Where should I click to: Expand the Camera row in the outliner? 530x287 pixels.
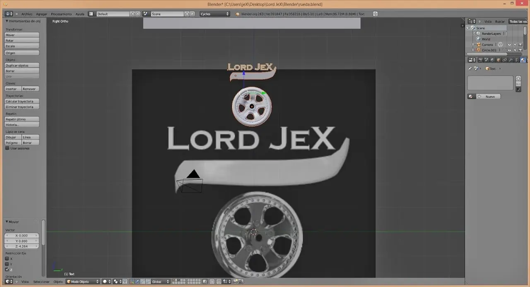pos(473,45)
